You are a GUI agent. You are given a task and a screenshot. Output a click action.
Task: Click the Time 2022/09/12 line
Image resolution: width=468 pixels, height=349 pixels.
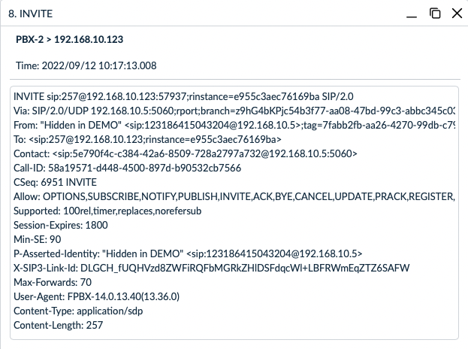86,65
